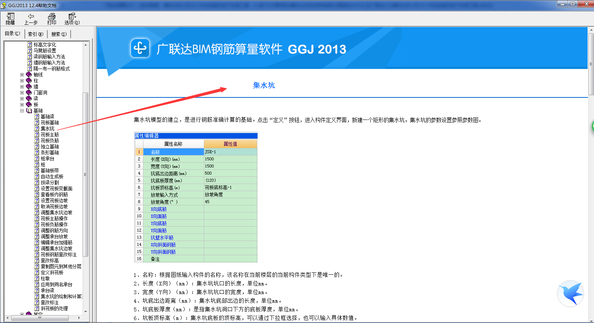
Task: Open the 基础梁 help topic
Action: 47,117
